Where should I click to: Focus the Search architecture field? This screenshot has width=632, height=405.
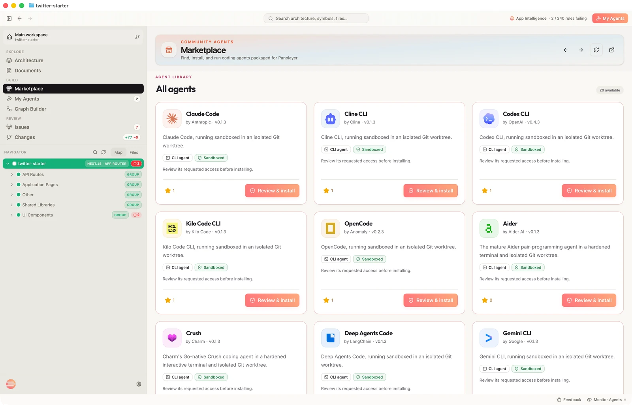(x=316, y=19)
